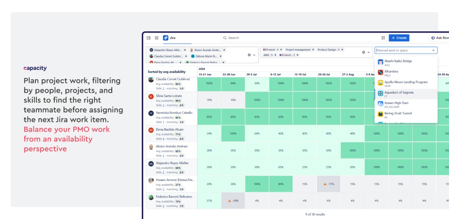
Task: Click Alvaro Aranda Jiménez avatar
Action: [151, 147]
